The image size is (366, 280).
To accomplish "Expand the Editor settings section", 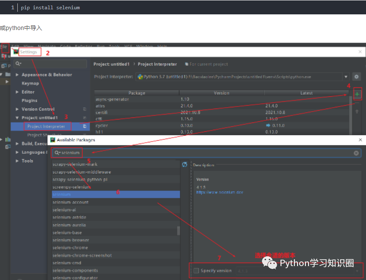I will (x=17, y=92).
